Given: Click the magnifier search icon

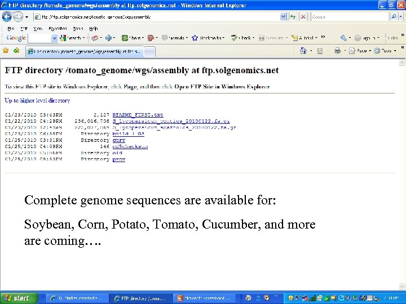Looking at the screenshot, I should click(394, 17).
